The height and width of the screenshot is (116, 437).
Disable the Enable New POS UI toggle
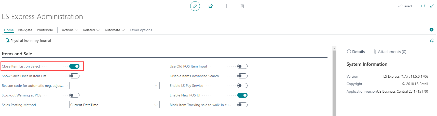pyautogui.click(x=242, y=95)
